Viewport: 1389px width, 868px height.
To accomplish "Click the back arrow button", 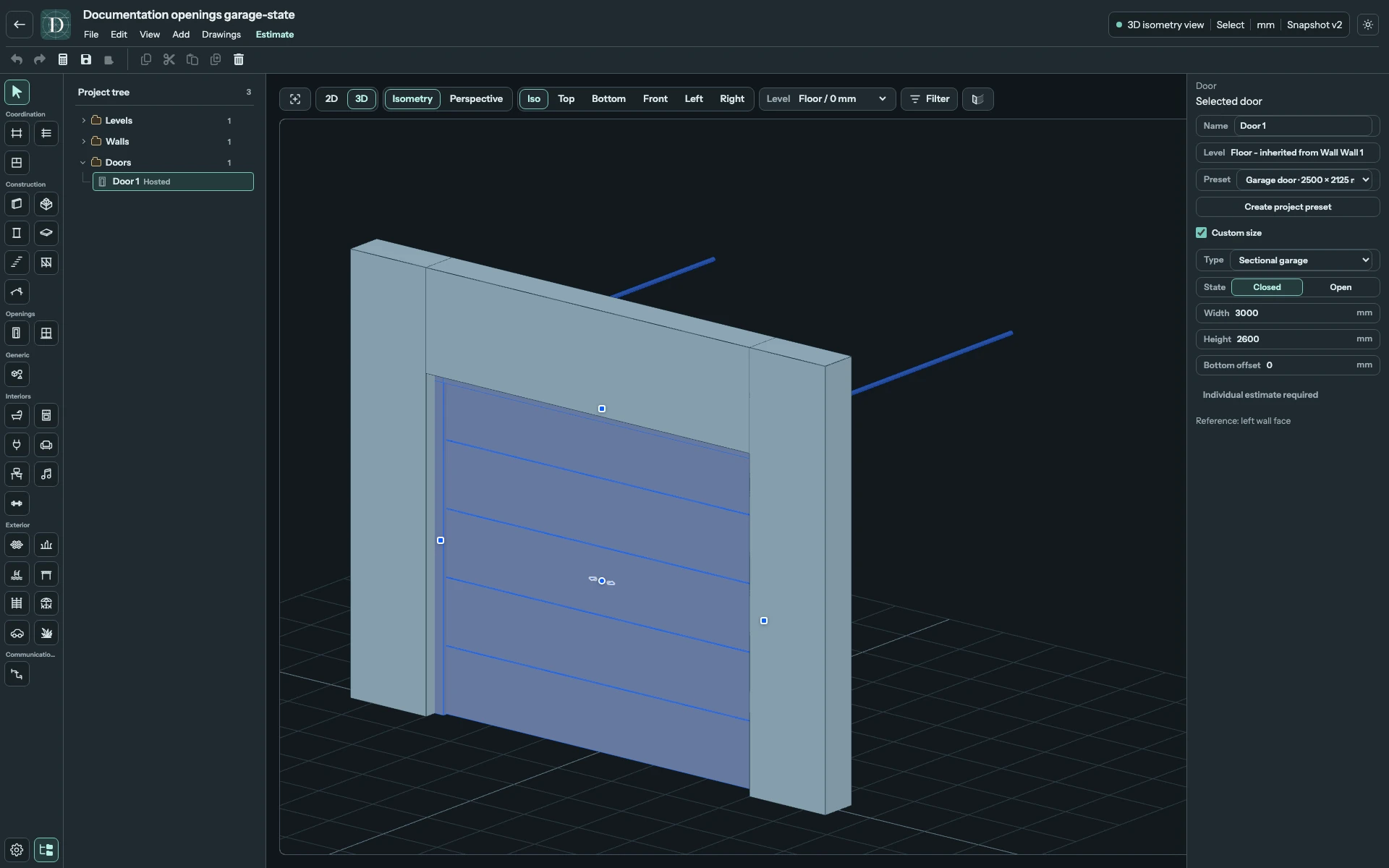I will [20, 25].
